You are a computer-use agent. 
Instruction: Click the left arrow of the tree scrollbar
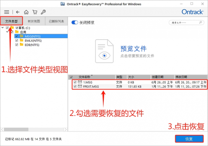click(2, 129)
